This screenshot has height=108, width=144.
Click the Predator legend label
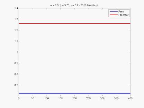pyautogui.click(x=123, y=15)
